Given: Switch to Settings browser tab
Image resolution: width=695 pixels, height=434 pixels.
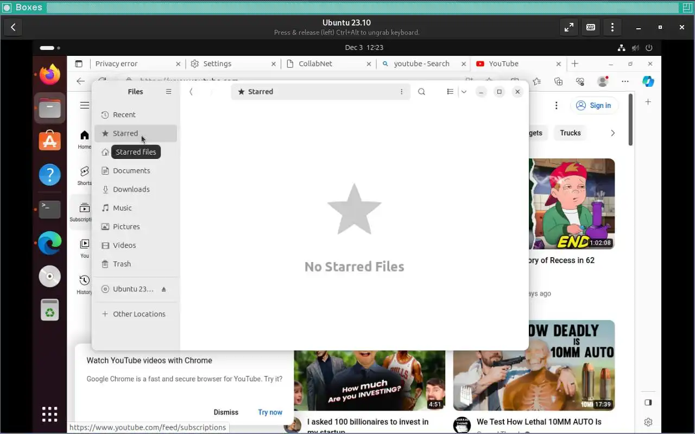Looking at the screenshot, I should pyautogui.click(x=233, y=63).
